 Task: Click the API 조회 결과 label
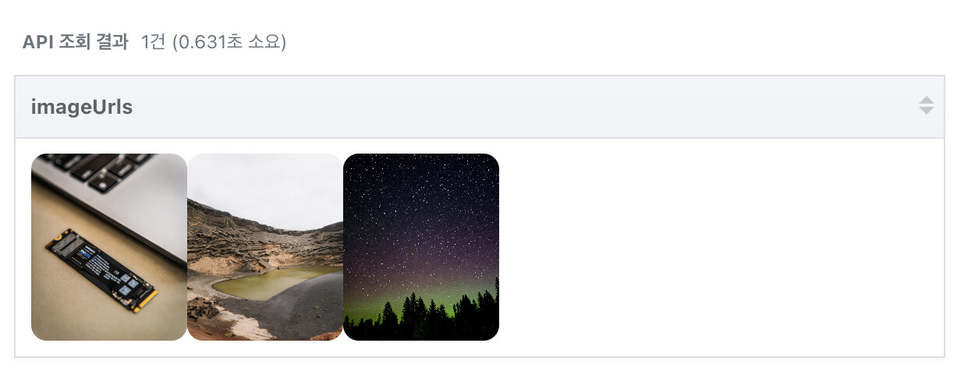75,42
